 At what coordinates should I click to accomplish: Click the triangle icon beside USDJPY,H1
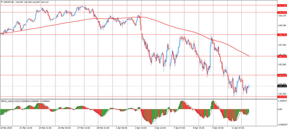pos(2,2)
